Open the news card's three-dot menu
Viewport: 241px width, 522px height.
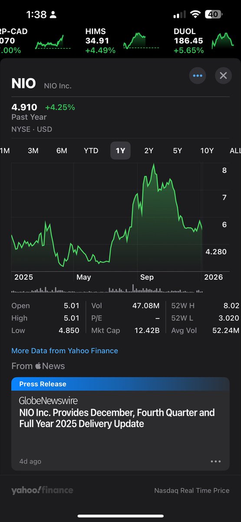click(x=215, y=462)
